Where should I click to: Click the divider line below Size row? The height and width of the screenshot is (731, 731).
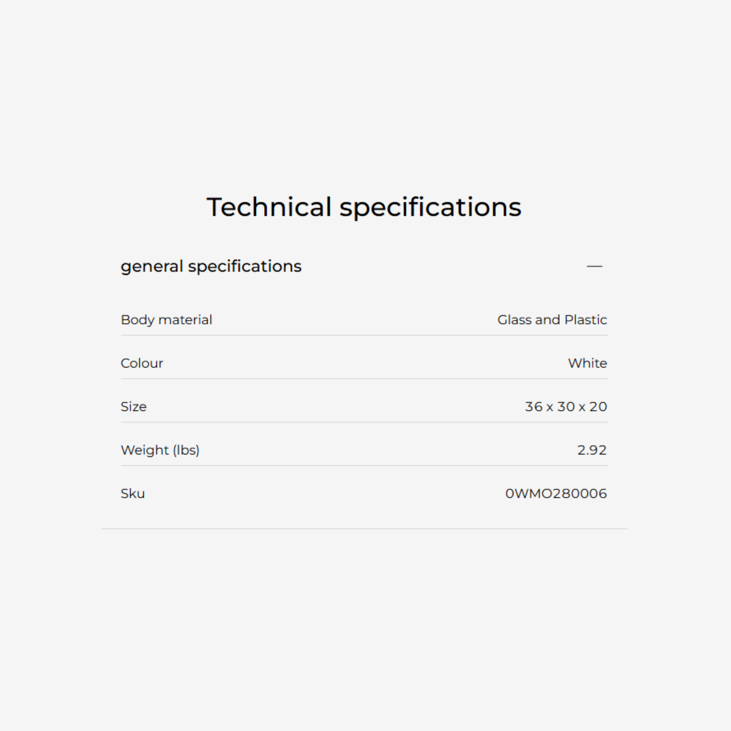coord(364,422)
